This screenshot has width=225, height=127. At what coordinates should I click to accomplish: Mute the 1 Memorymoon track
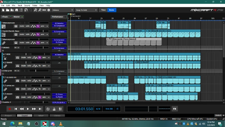pyautogui.click(x=22, y=26)
